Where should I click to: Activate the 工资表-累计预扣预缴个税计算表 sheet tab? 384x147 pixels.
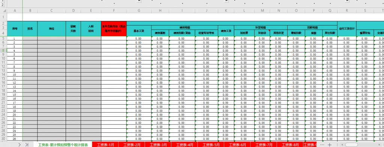(x=63, y=144)
